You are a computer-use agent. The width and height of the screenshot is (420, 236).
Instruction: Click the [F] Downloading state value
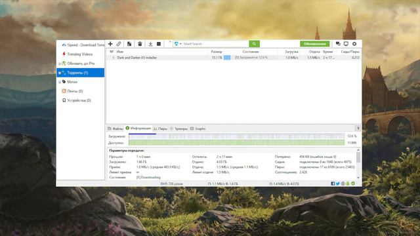[148, 178]
